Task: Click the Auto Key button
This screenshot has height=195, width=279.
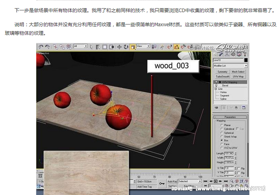Action: 172,181
